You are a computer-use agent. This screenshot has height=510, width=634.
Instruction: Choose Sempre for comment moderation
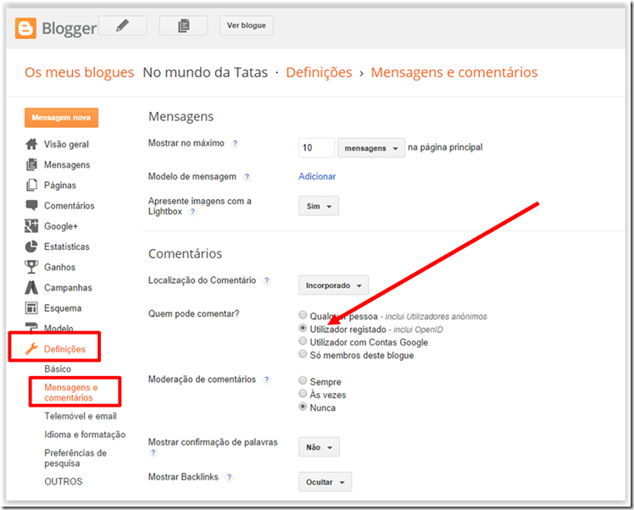[303, 380]
